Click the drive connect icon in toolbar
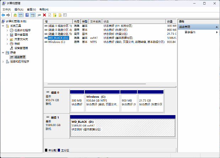 coord(39,15)
